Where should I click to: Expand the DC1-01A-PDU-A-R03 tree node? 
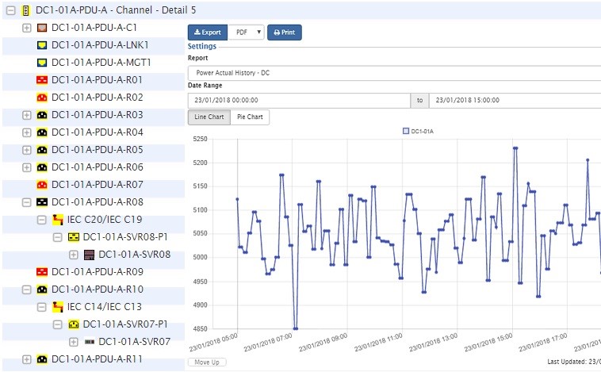pyautogui.click(x=26, y=115)
